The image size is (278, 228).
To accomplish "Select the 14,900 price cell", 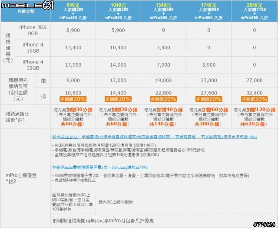I will pyautogui.click(x=118, y=65).
